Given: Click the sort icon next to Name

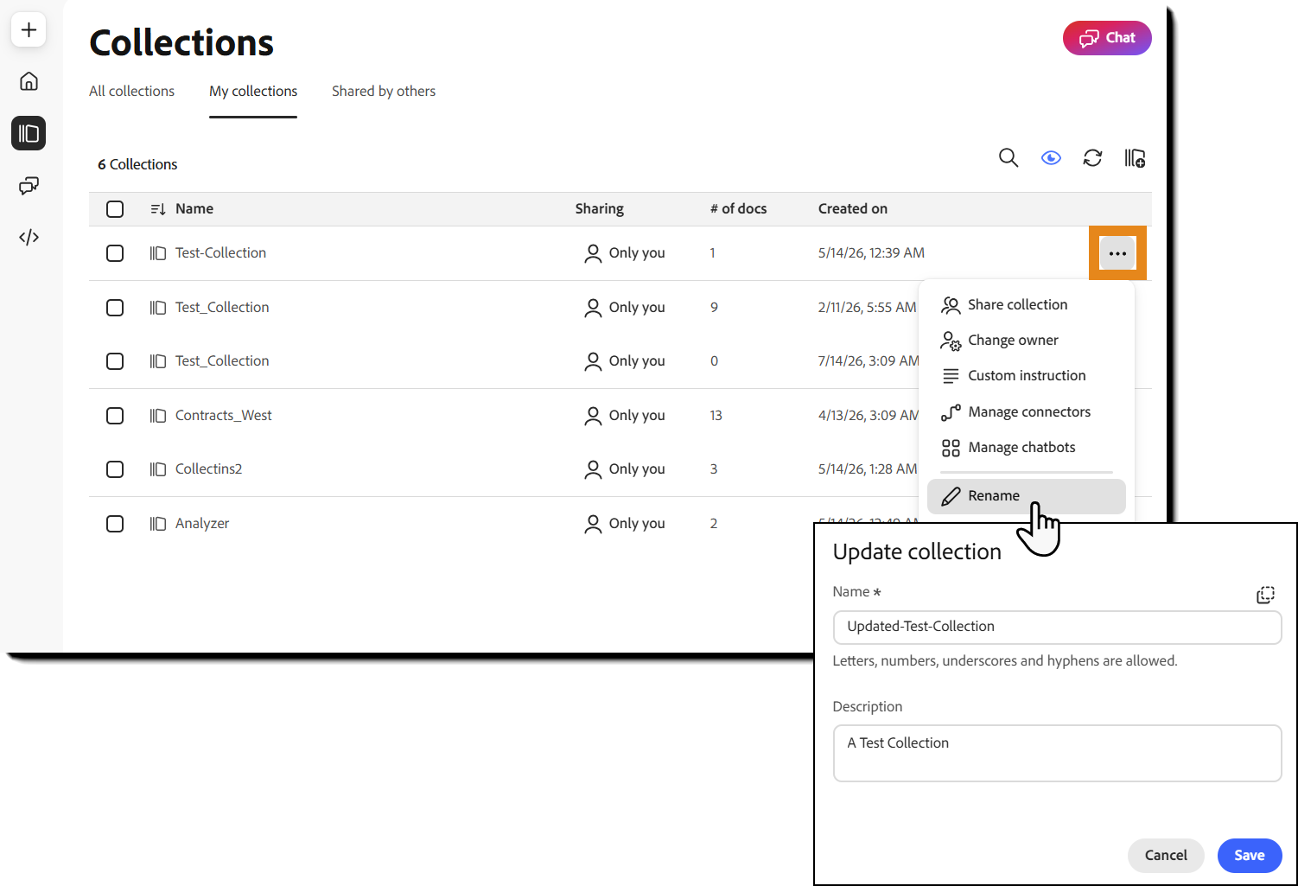Looking at the screenshot, I should coord(157,209).
